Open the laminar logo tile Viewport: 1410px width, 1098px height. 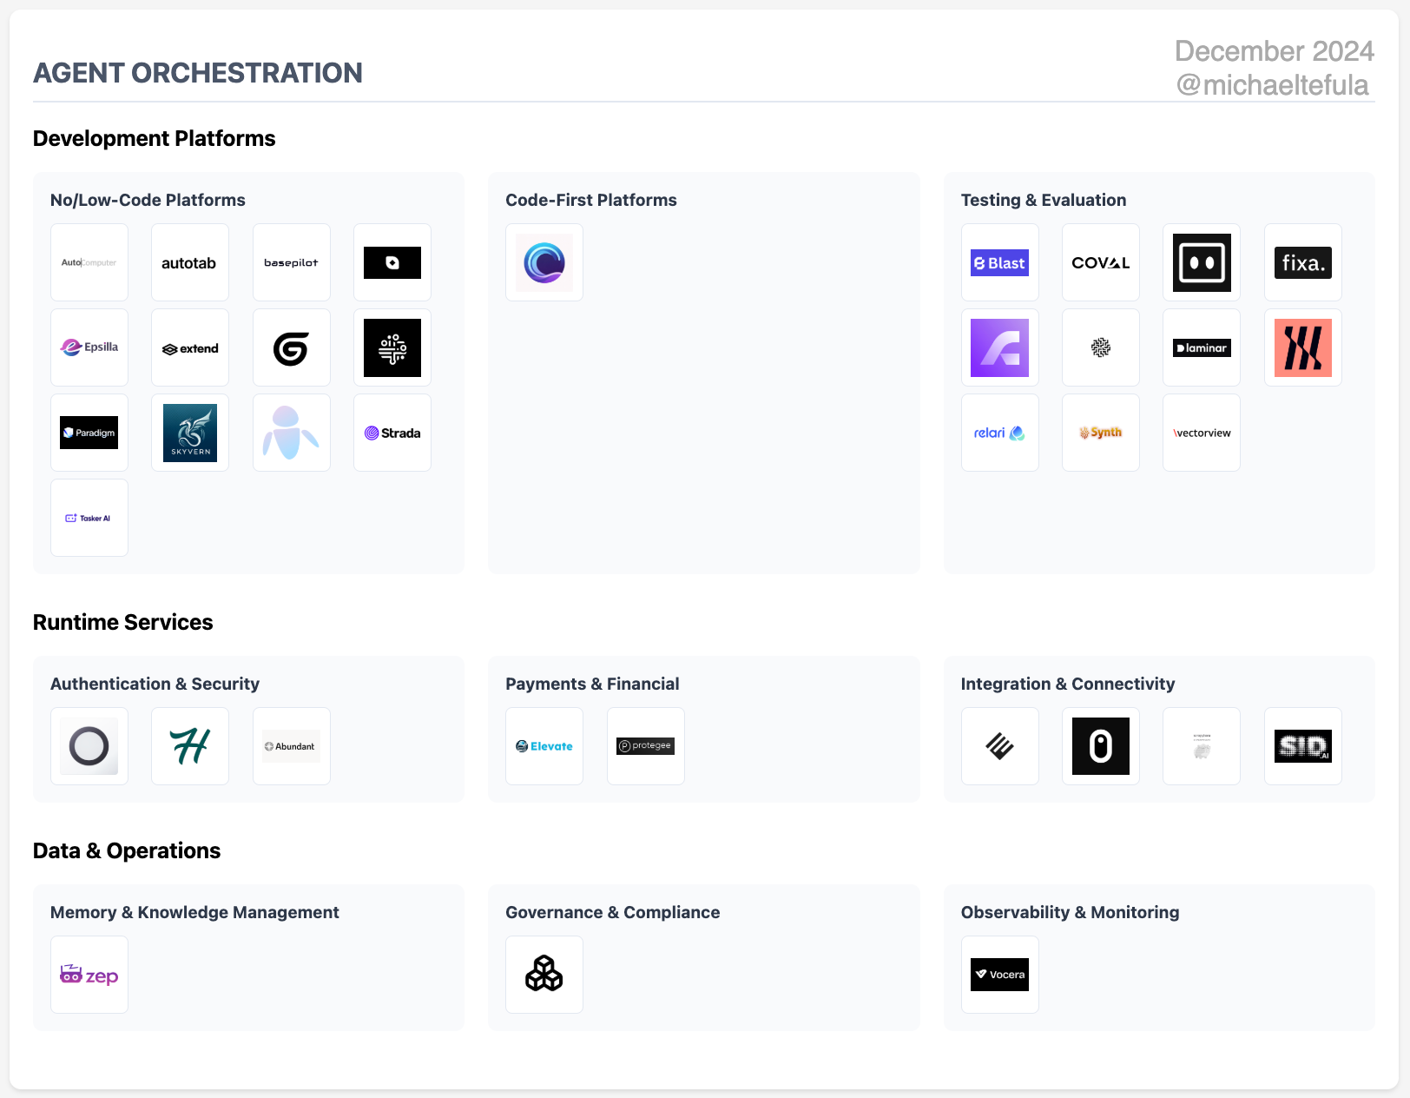click(x=1202, y=347)
